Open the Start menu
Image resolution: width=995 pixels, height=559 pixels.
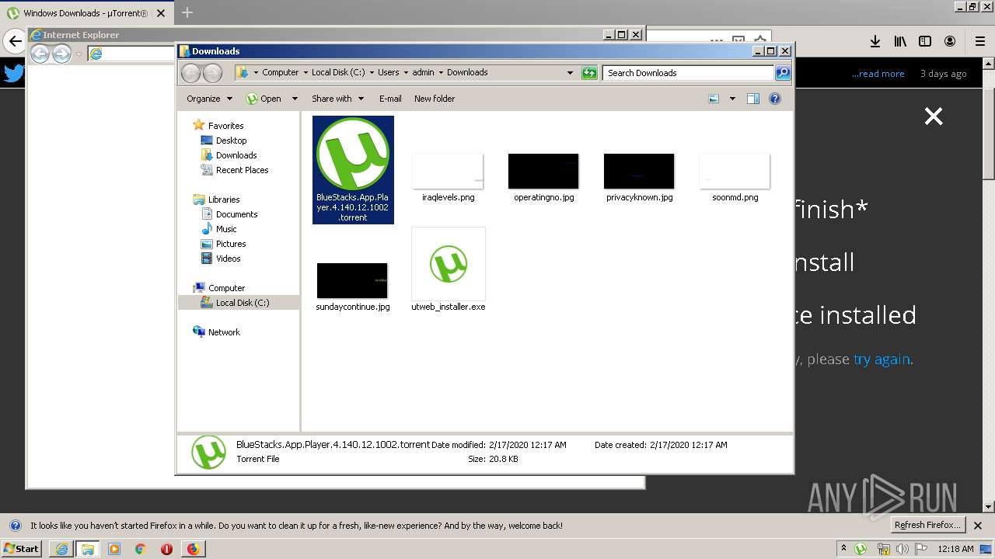[21, 549]
